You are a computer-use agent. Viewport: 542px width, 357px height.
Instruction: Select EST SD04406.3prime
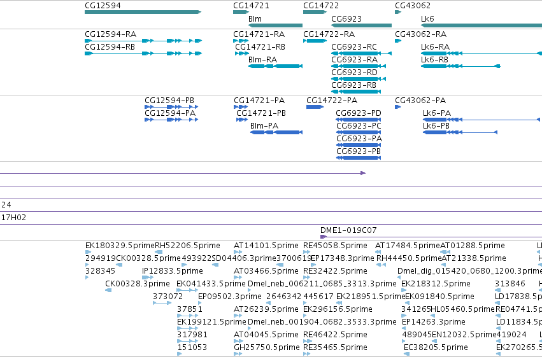tap(215, 265)
